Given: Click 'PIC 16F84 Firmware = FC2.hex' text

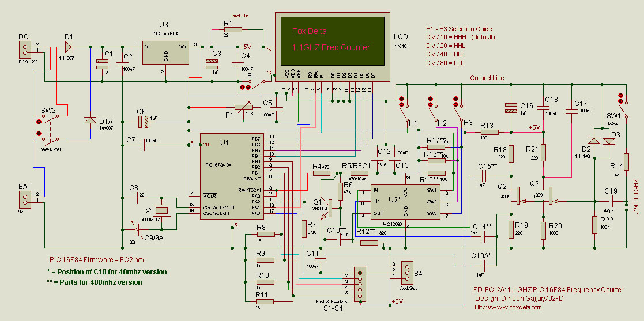Looking at the screenshot, I should pyautogui.click(x=97, y=259).
